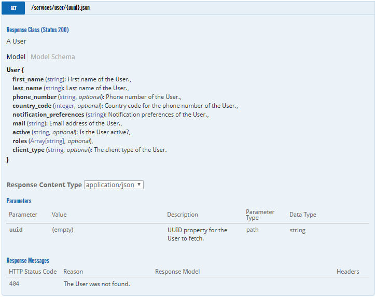Switch to the Model tab
This screenshot has width=375, height=297.
(x=16, y=57)
